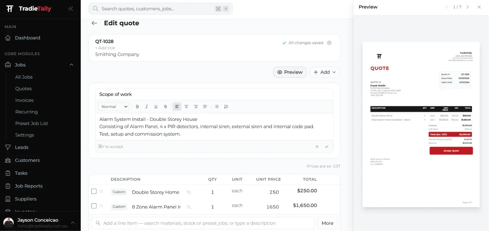Toggle visibility icon on 8 Zone Alarm Panel row
The image size is (489, 231).
189,207
